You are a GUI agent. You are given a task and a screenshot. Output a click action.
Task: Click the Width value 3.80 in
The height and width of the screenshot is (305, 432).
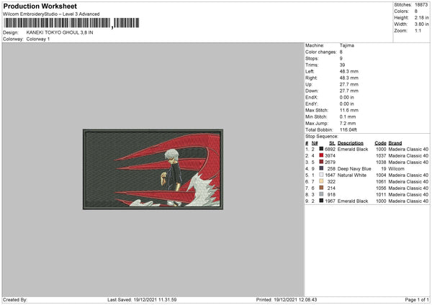tap(421, 24)
